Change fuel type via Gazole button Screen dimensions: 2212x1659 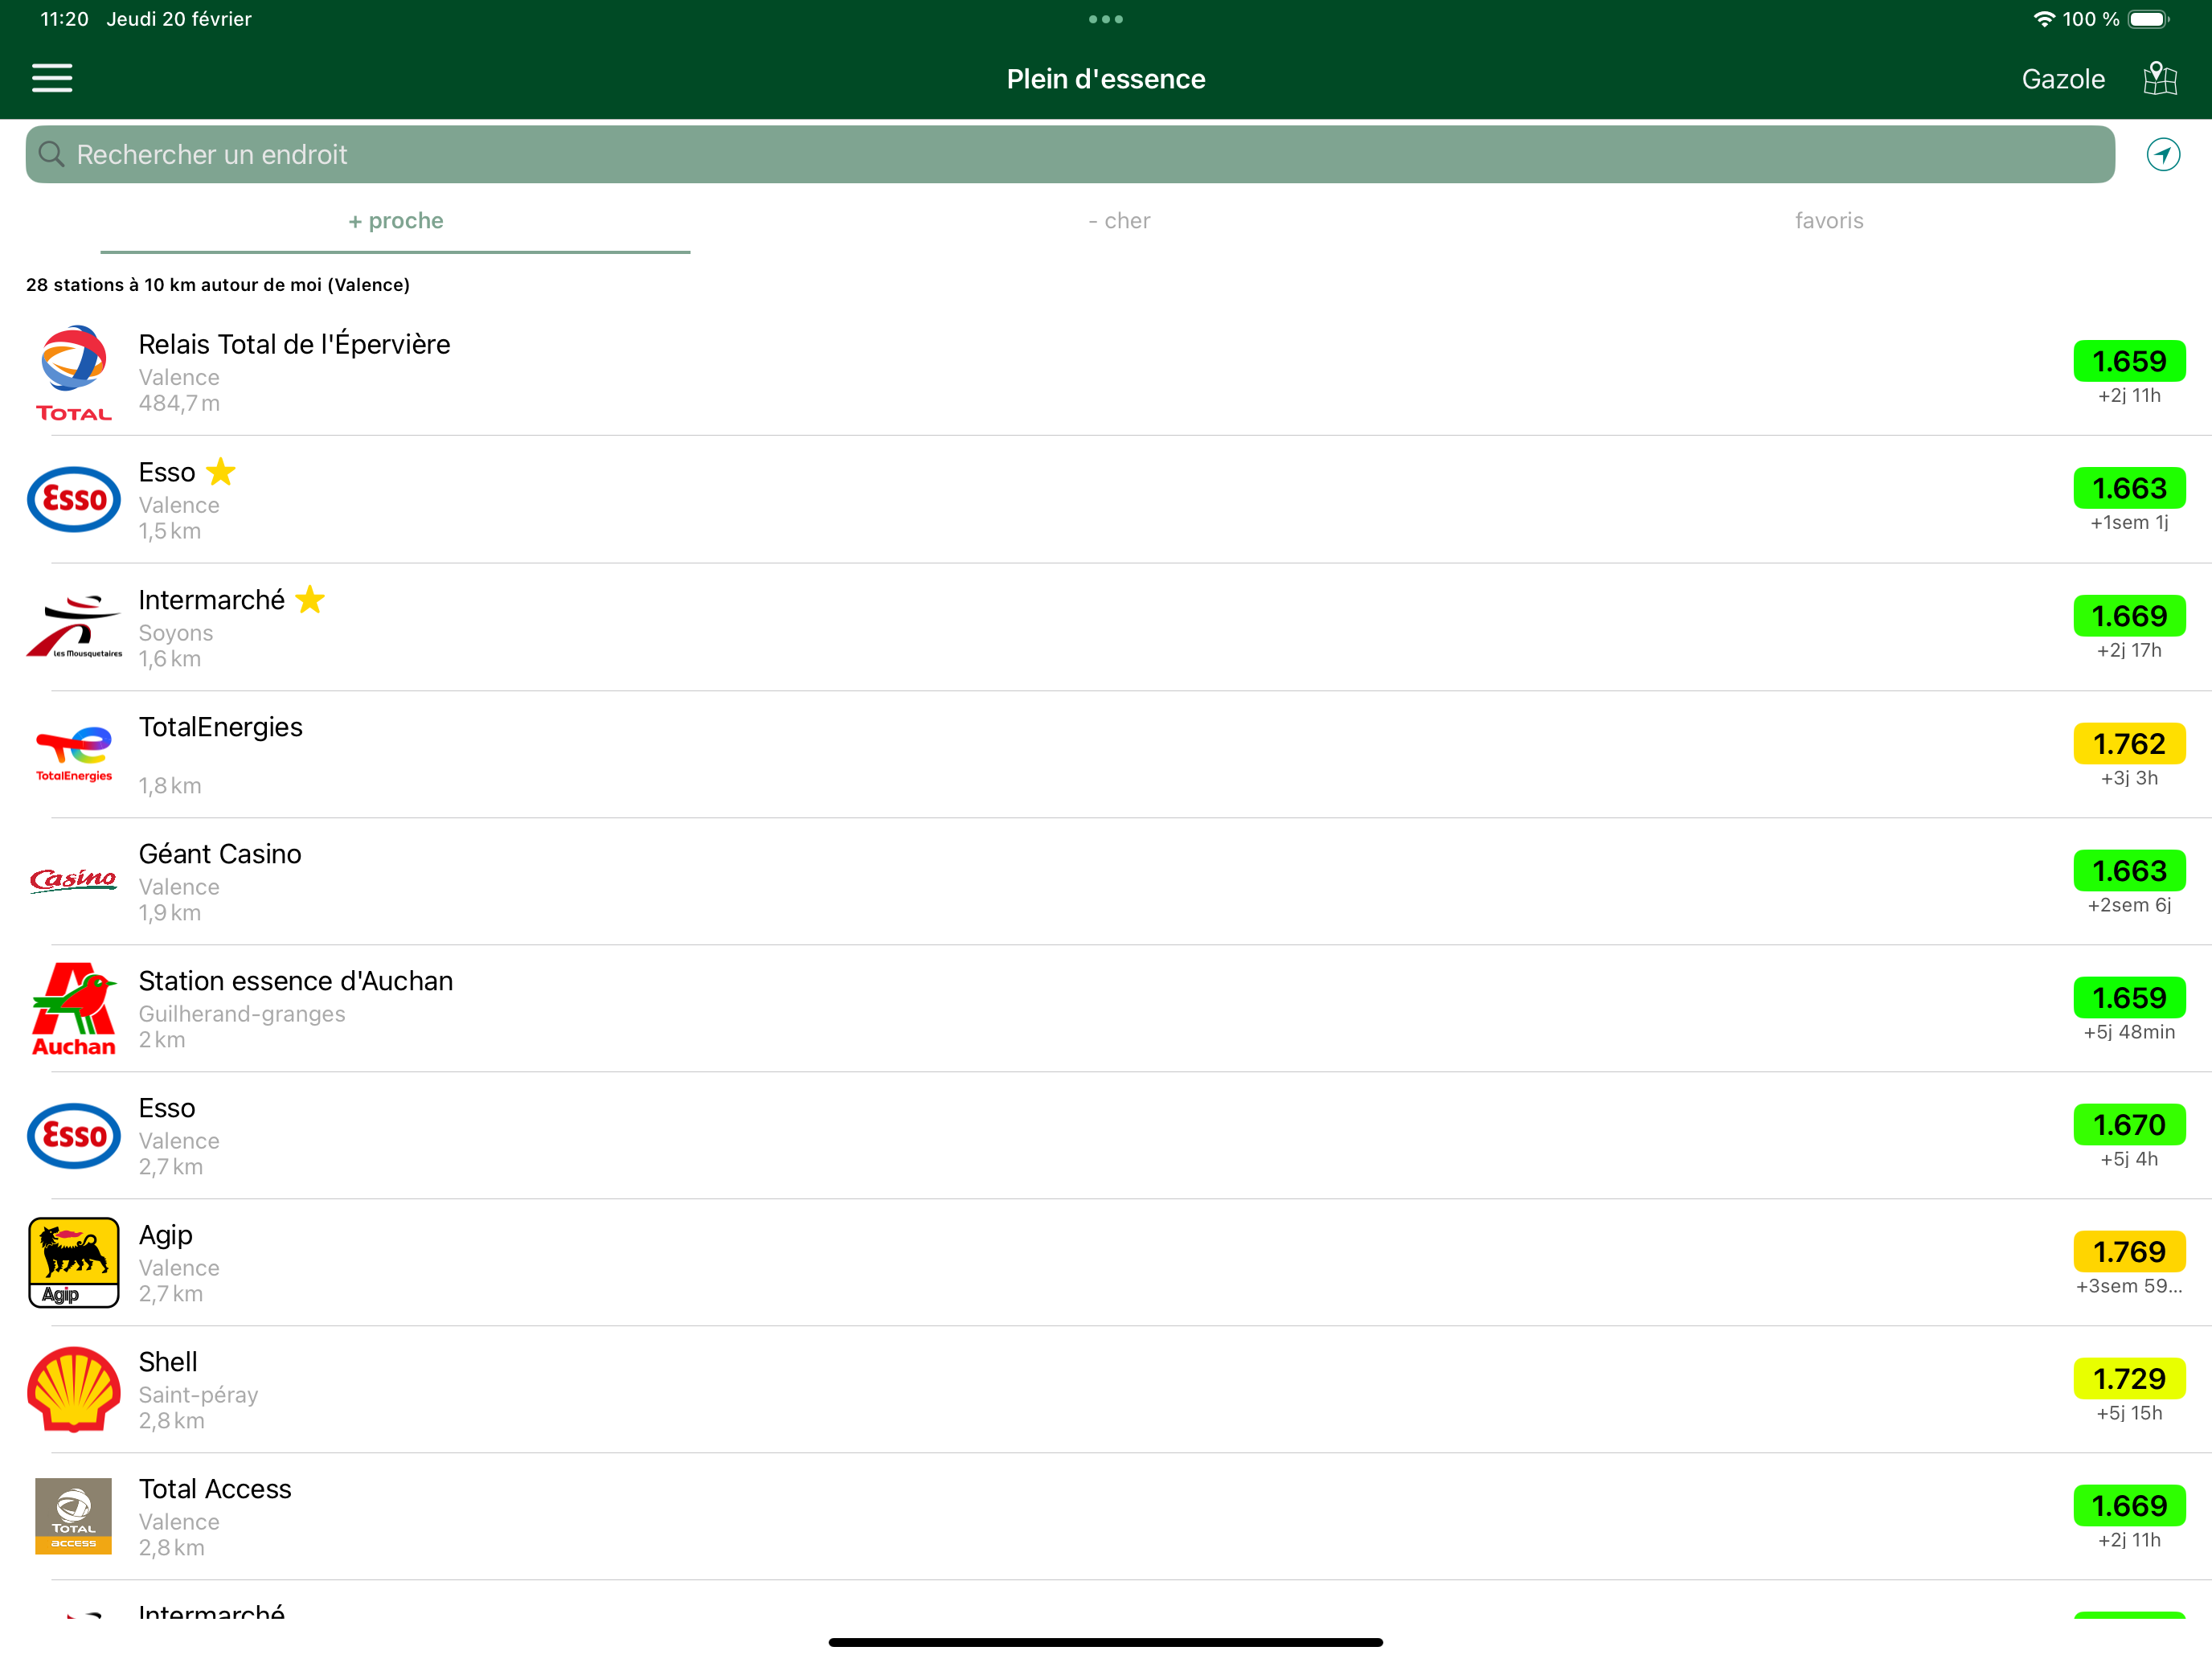click(2063, 79)
